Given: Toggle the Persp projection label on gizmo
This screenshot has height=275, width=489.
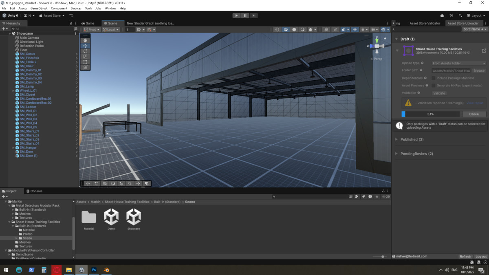Looking at the screenshot, I should point(378,59).
